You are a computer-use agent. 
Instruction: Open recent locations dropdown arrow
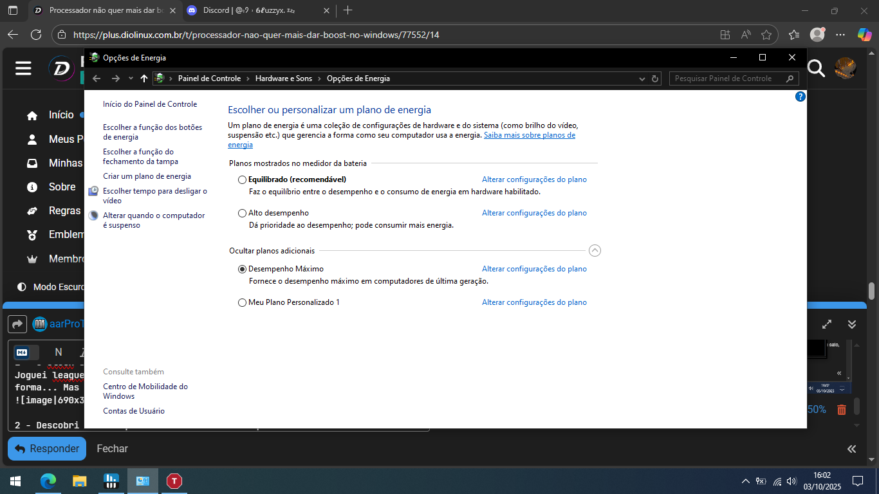(x=131, y=78)
